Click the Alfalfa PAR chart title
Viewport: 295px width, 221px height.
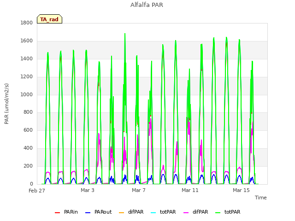[x=147, y=5]
